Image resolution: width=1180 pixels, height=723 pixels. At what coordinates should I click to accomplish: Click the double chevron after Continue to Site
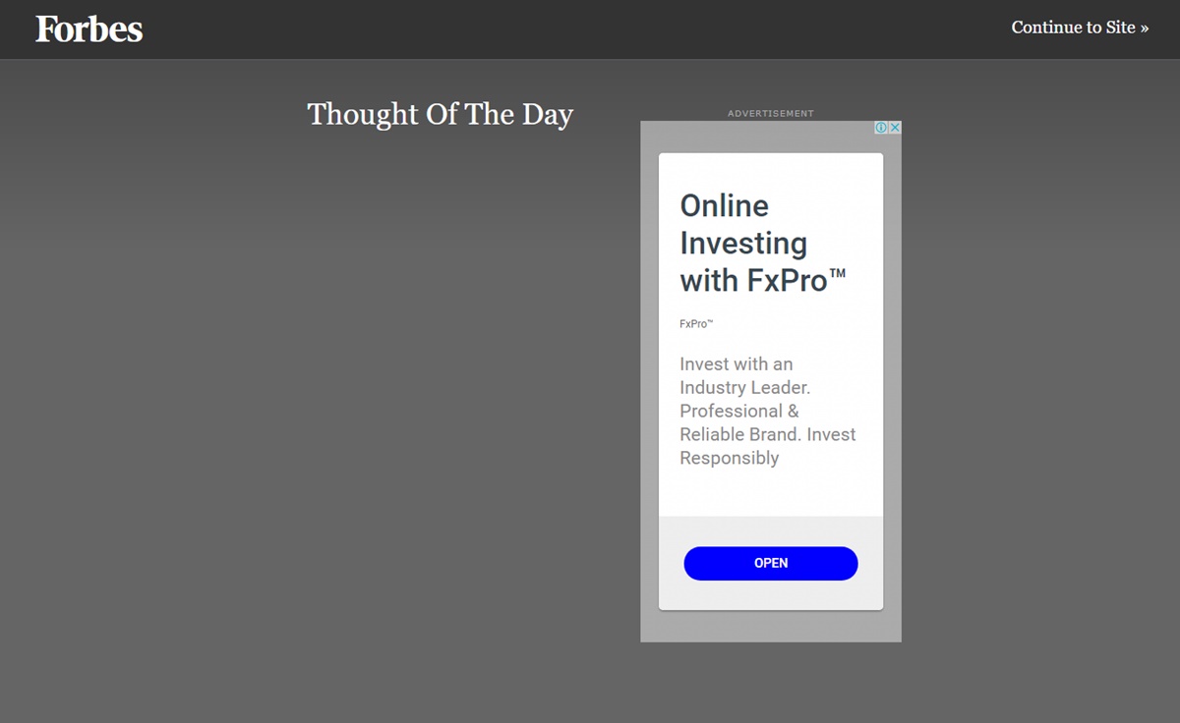(1145, 28)
